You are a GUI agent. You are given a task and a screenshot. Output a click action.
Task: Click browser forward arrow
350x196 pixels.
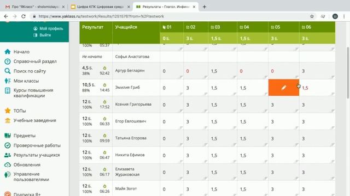pos(15,16)
